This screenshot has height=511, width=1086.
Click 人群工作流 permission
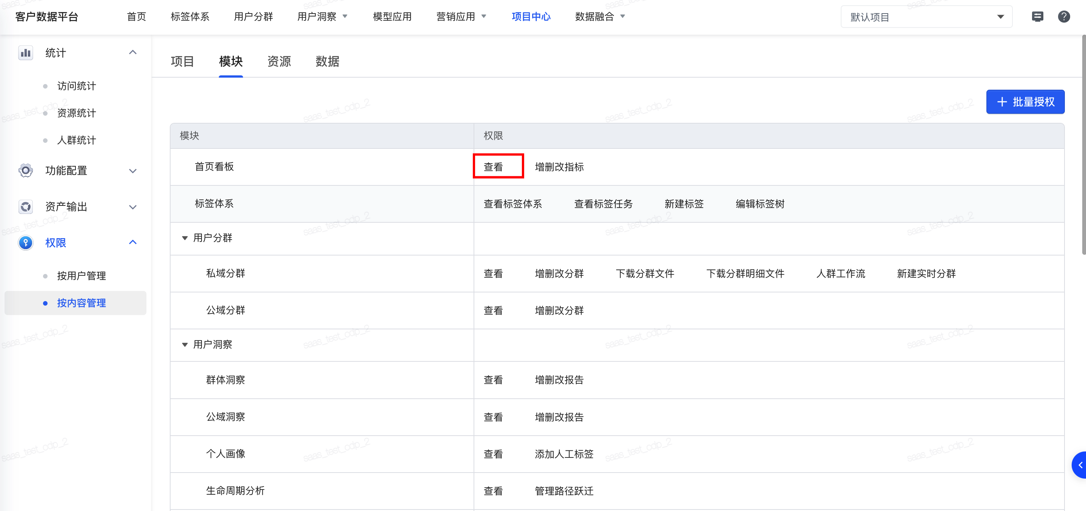tap(841, 274)
